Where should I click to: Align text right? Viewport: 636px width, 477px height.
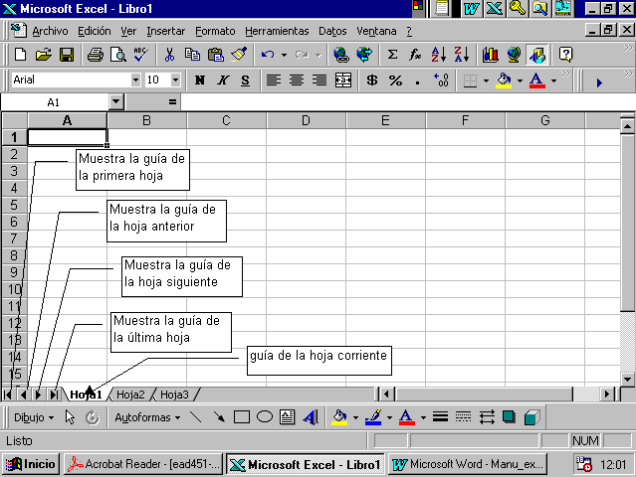click(319, 80)
